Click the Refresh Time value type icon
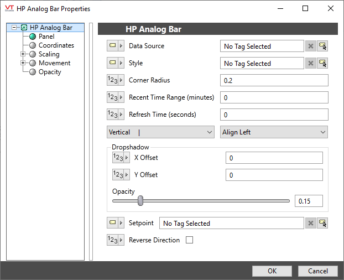This screenshot has height=280, width=344. pos(115,115)
